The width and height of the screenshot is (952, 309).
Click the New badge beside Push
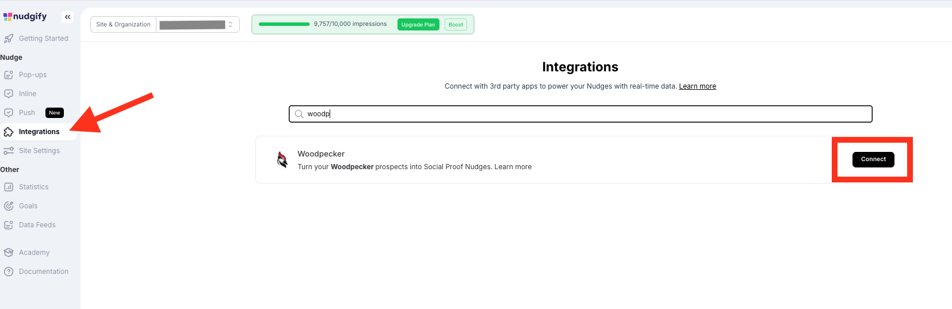coord(55,113)
